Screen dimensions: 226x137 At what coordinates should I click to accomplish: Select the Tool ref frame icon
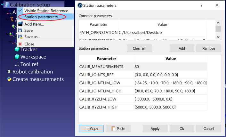17,64
